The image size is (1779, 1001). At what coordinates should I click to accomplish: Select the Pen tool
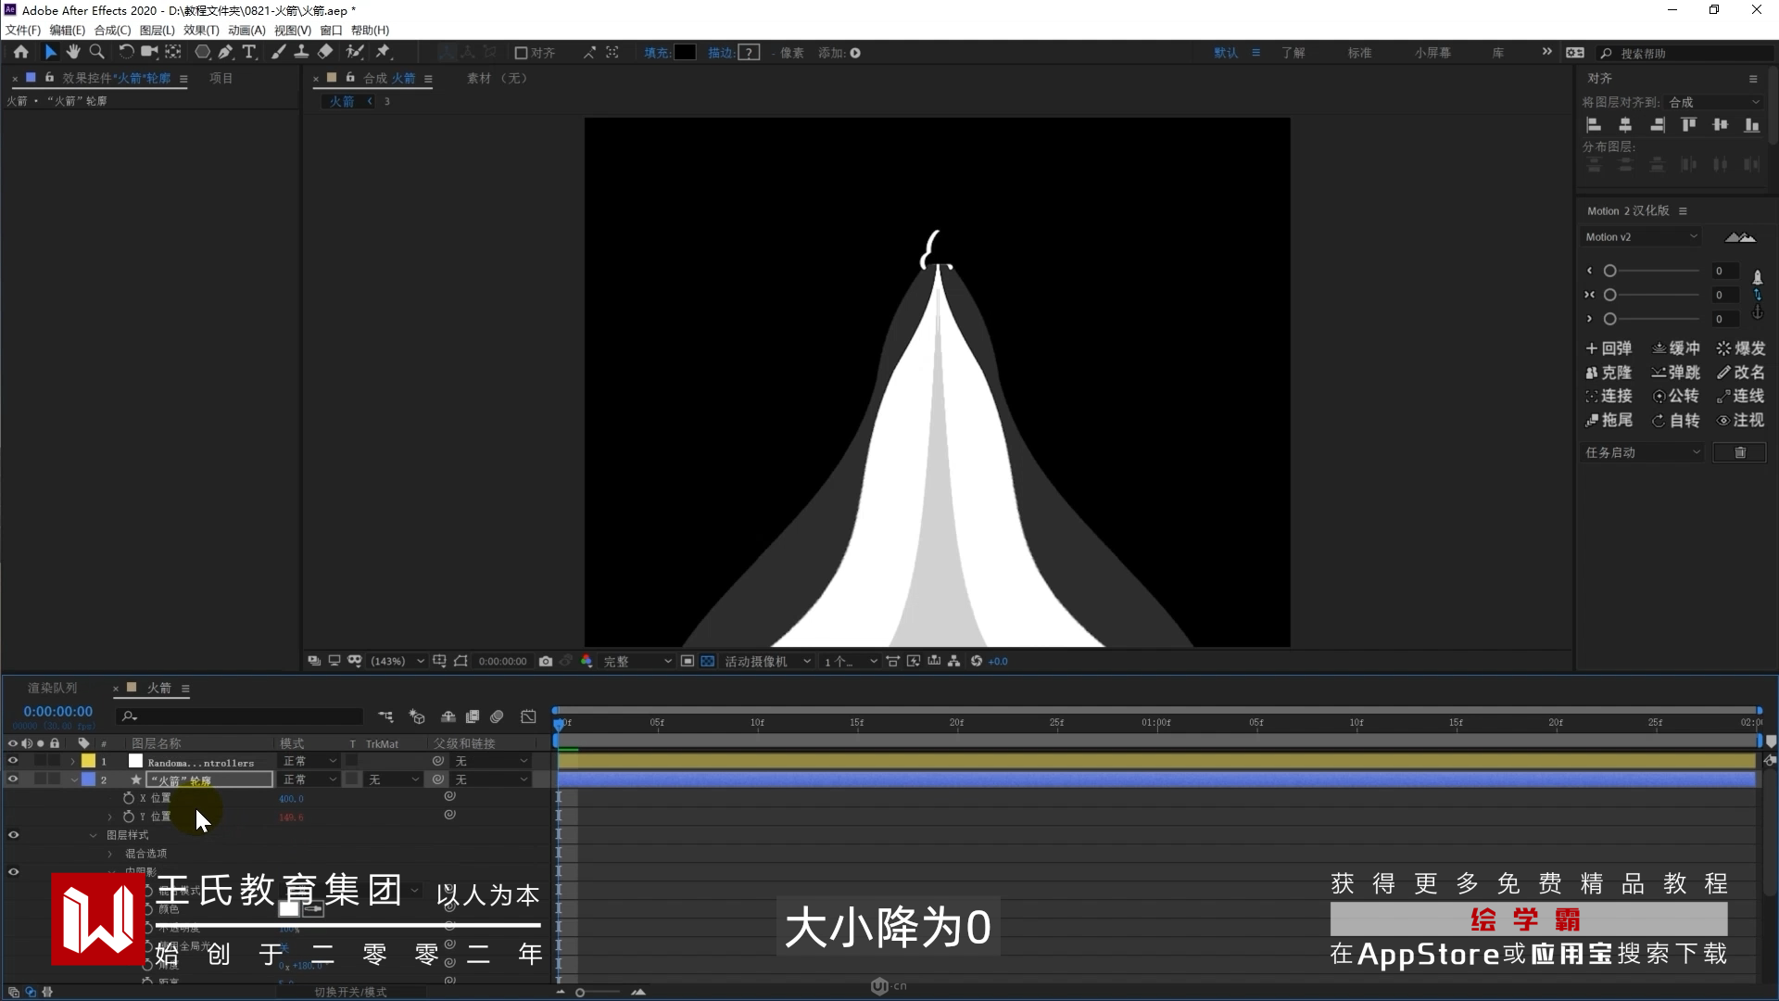point(225,53)
